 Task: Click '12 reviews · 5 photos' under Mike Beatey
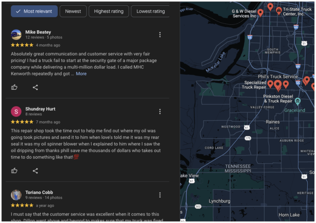(x=44, y=37)
